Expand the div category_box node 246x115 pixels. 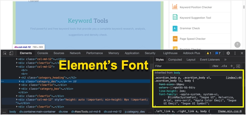pos(20,89)
